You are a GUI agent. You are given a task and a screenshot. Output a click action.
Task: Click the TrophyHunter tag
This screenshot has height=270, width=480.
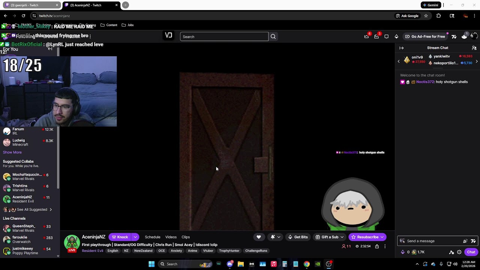click(x=229, y=251)
